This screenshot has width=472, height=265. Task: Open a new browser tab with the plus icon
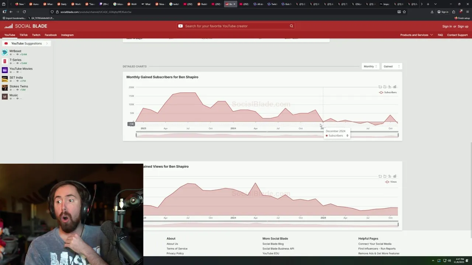[428, 4]
